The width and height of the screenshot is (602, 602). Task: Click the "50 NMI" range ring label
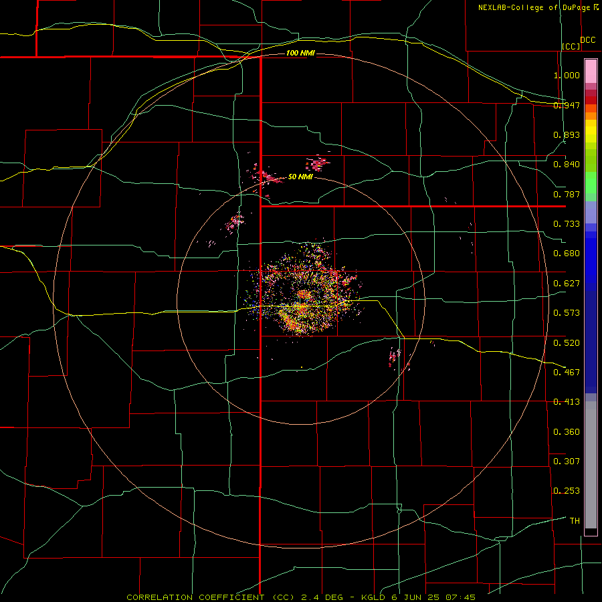[300, 177]
